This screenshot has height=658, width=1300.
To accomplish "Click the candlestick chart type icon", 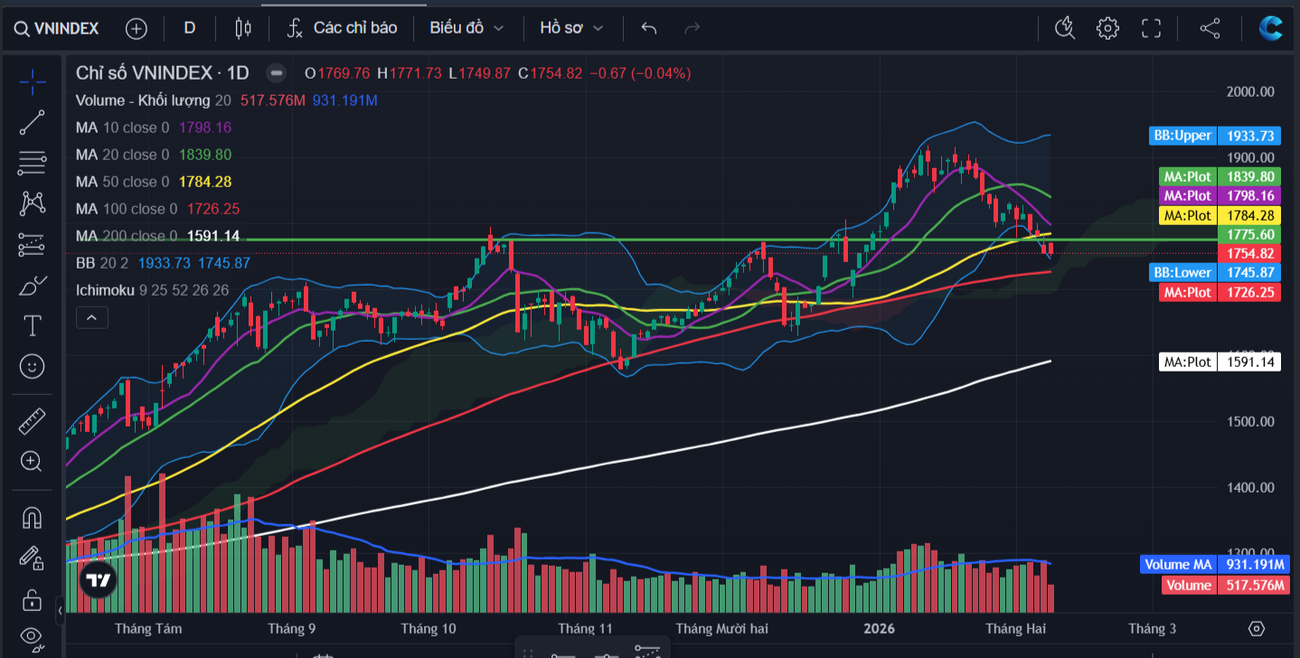I will click(242, 28).
